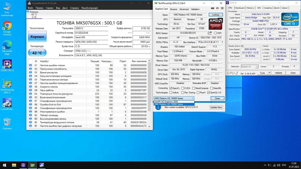
Task: Switch to the GPU-Z taskbar icon
Action: coord(33,165)
